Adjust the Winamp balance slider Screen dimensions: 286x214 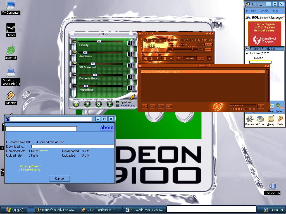(x=193, y=49)
